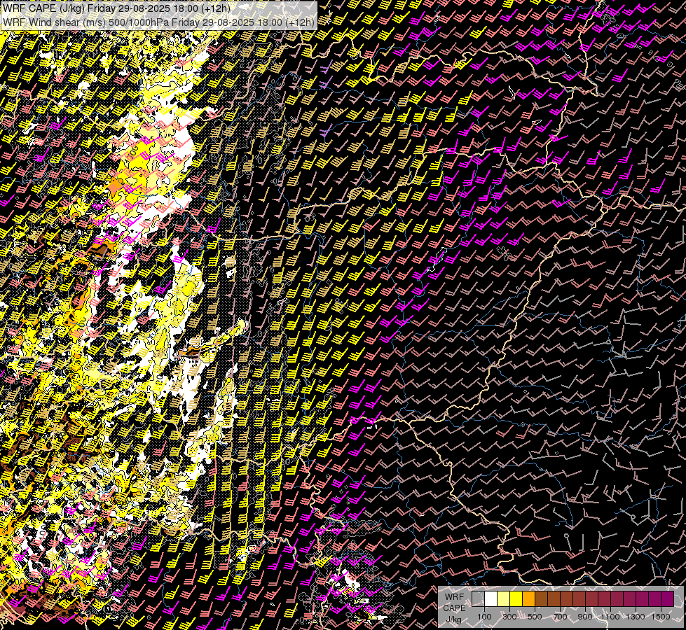
Task: Click the first brown swatch after the 500 tick
Action: 541,598
